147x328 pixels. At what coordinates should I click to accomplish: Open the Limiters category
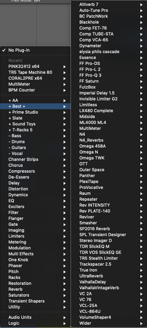click(x=35, y=236)
